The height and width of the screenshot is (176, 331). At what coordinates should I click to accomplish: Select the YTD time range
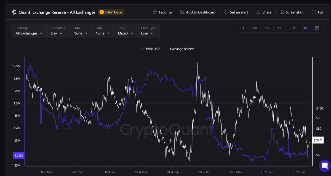point(292,28)
